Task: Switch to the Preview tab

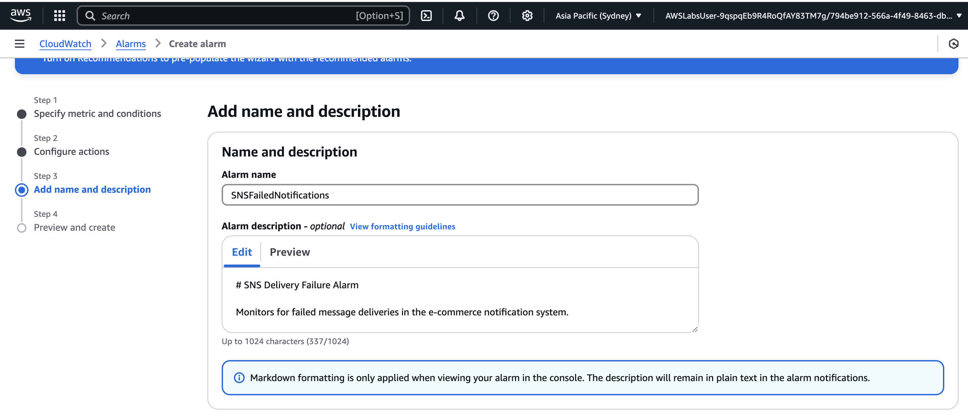Action: (x=290, y=252)
